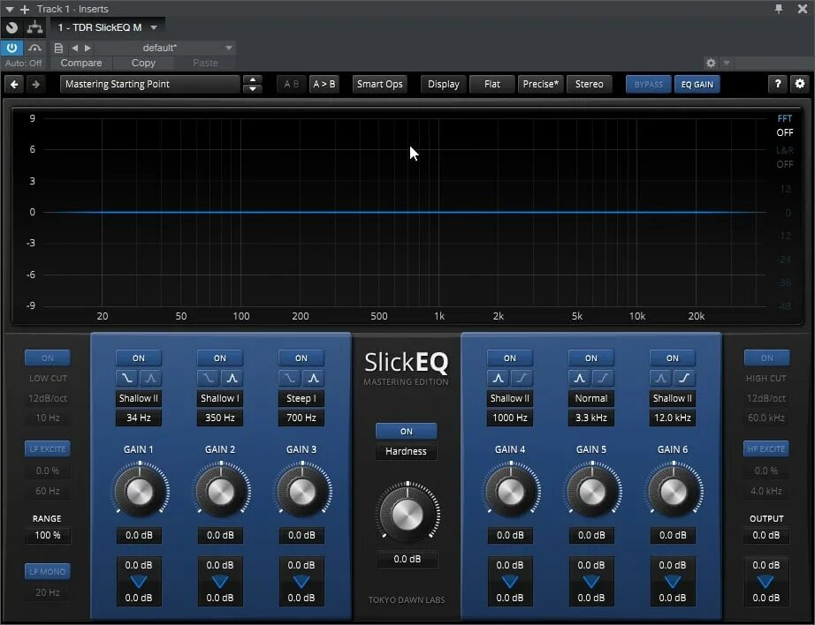Click the preset file icon
Screen dimensions: 815x625
coord(58,48)
